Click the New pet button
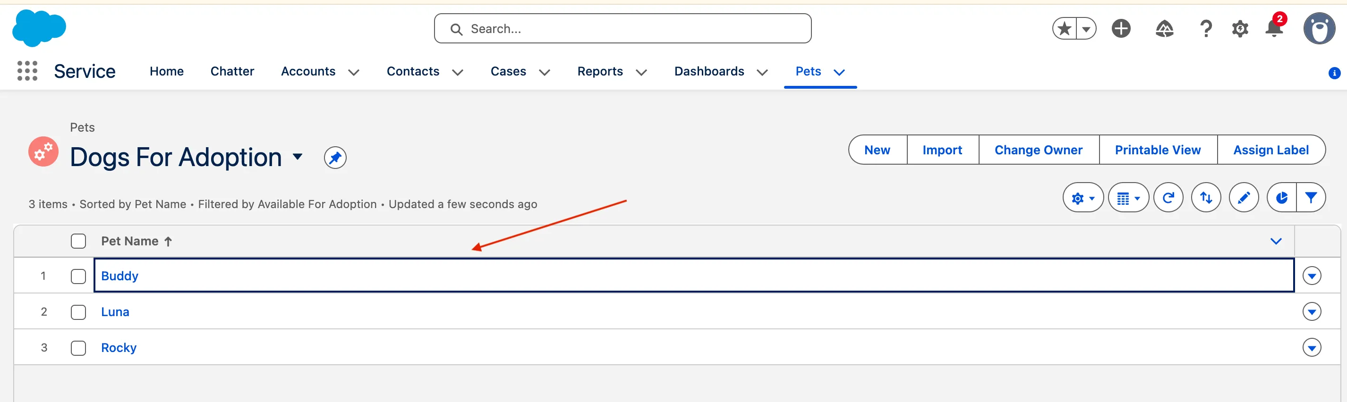Screen dimensions: 1347x402 tap(877, 151)
